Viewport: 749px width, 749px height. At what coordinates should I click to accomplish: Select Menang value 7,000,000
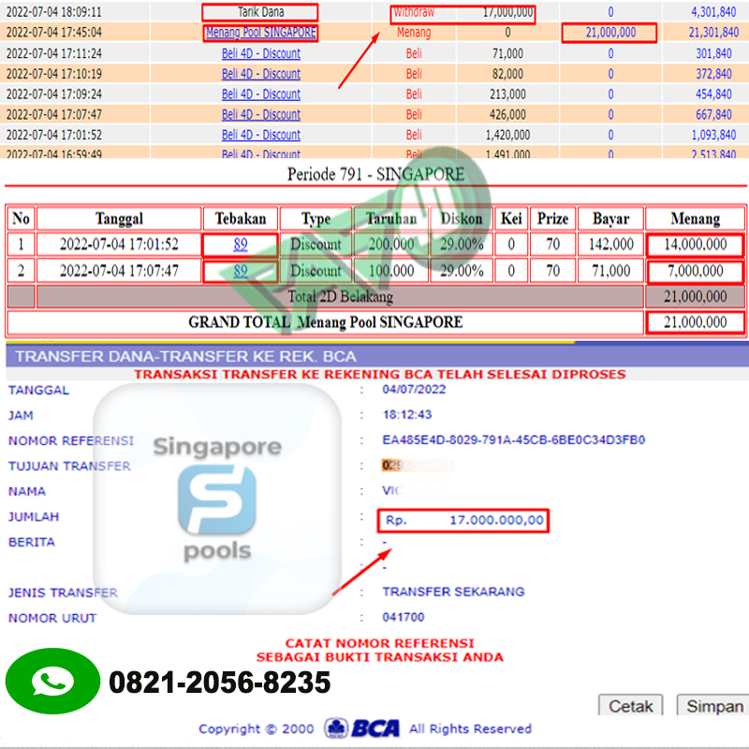[695, 271]
